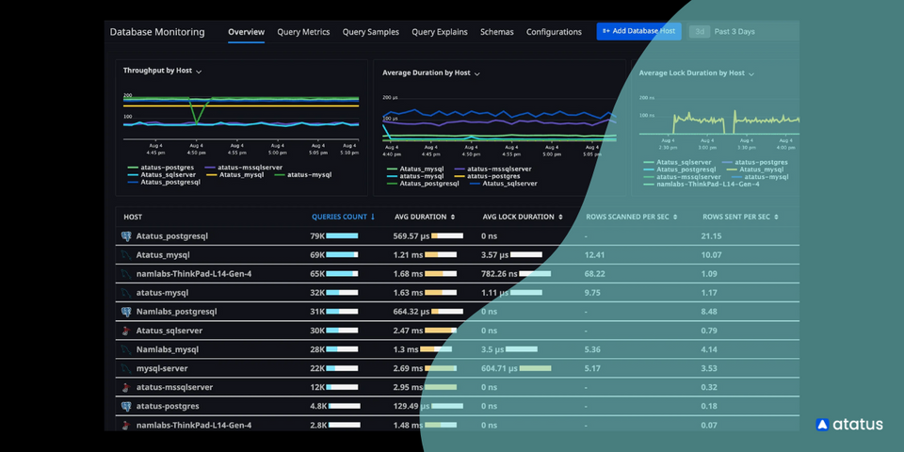904x452 pixels.
Task: Click PostgreSQL icon beside atatus-postgres host
Action: tap(126, 407)
